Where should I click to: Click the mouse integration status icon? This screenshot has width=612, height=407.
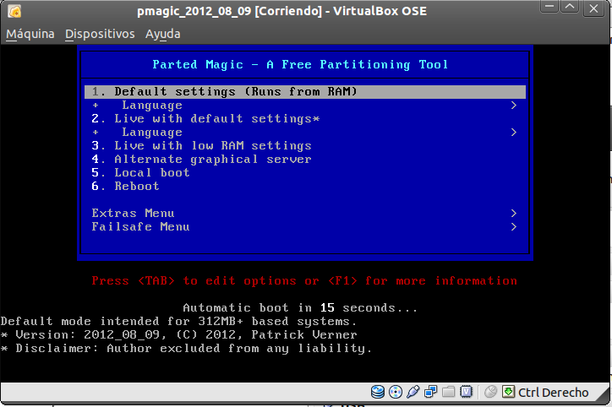coord(490,392)
